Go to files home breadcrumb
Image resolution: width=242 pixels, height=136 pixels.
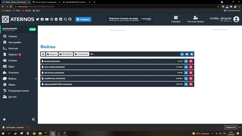(x=43, y=54)
